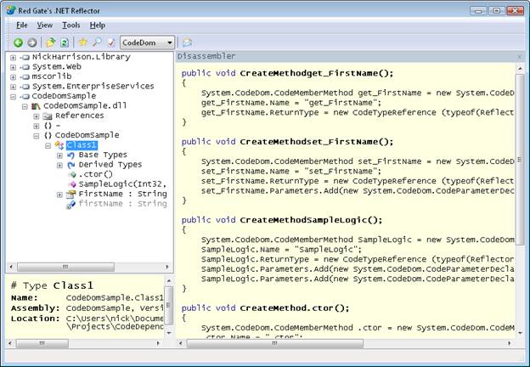
Task: Click the CodeDomSample.dll module icon
Action: [x=36, y=106]
